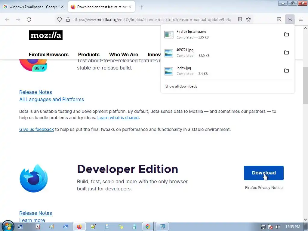The width and height of the screenshot is (308, 231).
Task: Click the padlock site security icon
Action: (x=68, y=20)
